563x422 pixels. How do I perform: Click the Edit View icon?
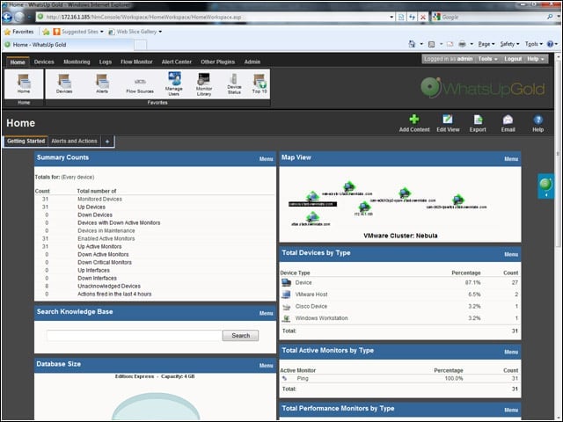coord(448,123)
